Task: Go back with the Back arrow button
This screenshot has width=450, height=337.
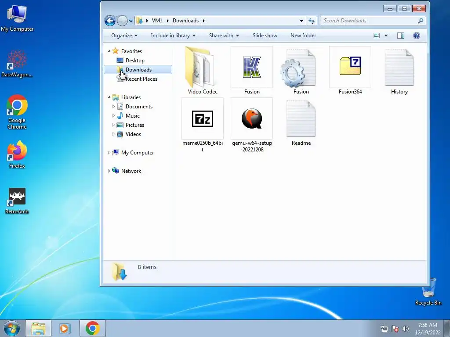Action: point(110,21)
